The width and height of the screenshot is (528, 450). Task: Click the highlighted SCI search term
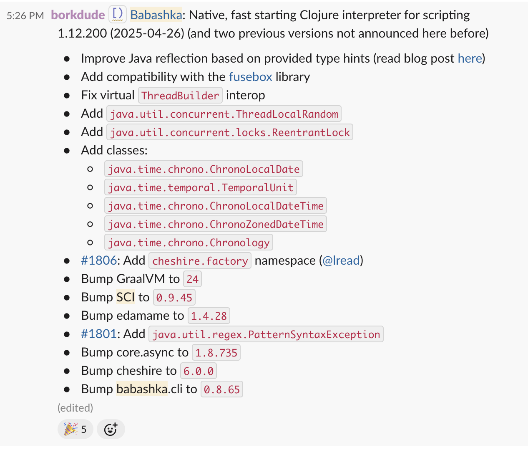click(x=126, y=297)
